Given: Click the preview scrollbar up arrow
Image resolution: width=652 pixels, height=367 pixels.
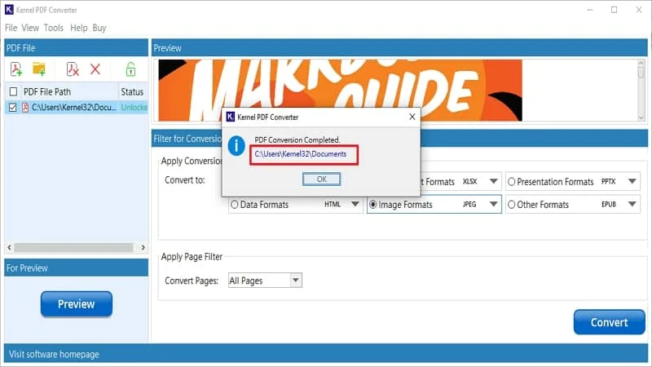Looking at the screenshot, I should tap(641, 64).
